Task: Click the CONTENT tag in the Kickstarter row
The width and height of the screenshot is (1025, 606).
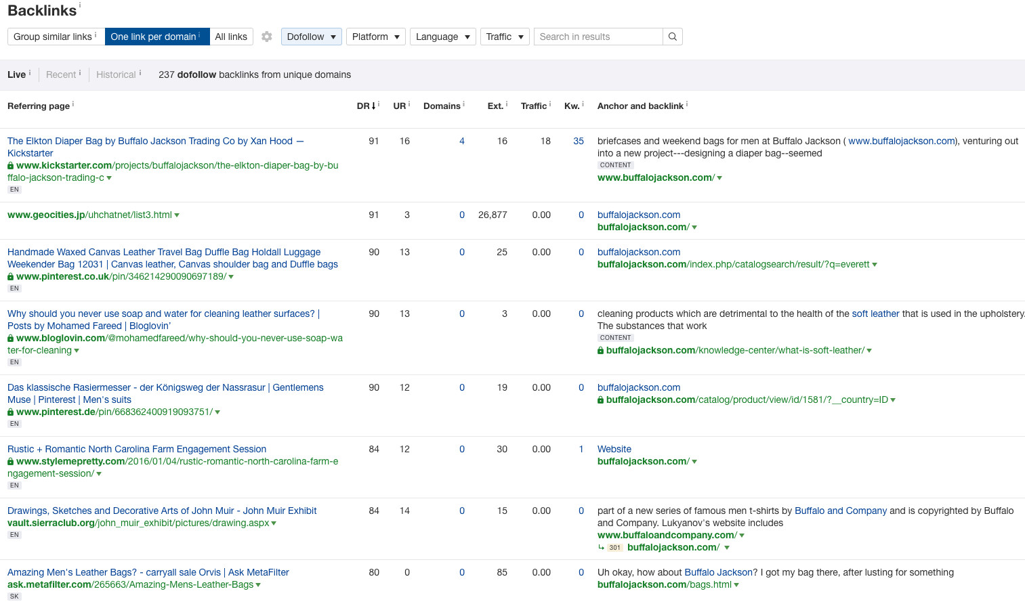Action: pos(615,165)
